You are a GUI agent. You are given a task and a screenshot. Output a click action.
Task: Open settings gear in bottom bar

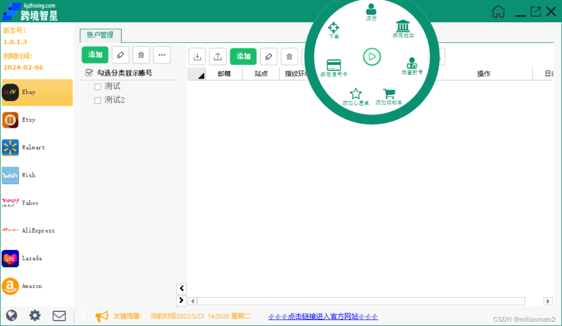[35, 316]
